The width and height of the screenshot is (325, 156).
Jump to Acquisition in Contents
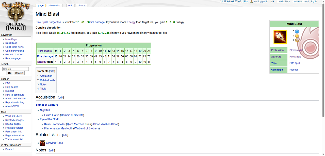tap(46, 76)
